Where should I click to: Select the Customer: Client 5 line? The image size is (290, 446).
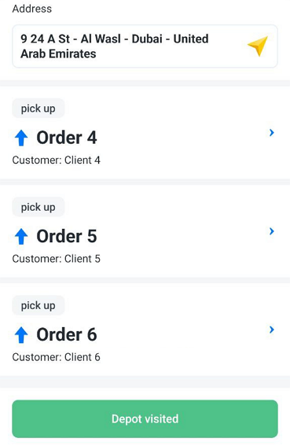pos(57,259)
